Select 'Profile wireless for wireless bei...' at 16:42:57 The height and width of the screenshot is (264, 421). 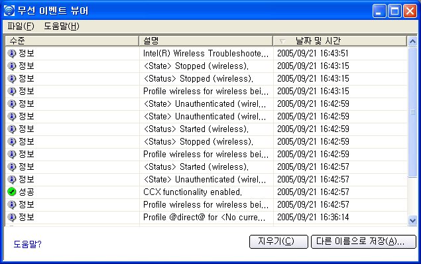(206, 205)
